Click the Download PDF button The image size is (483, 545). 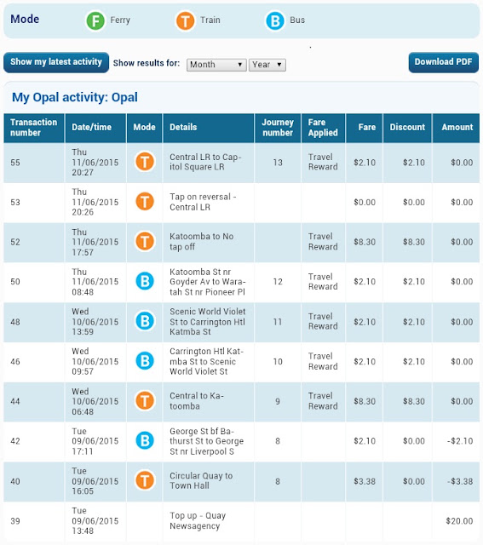(443, 62)
